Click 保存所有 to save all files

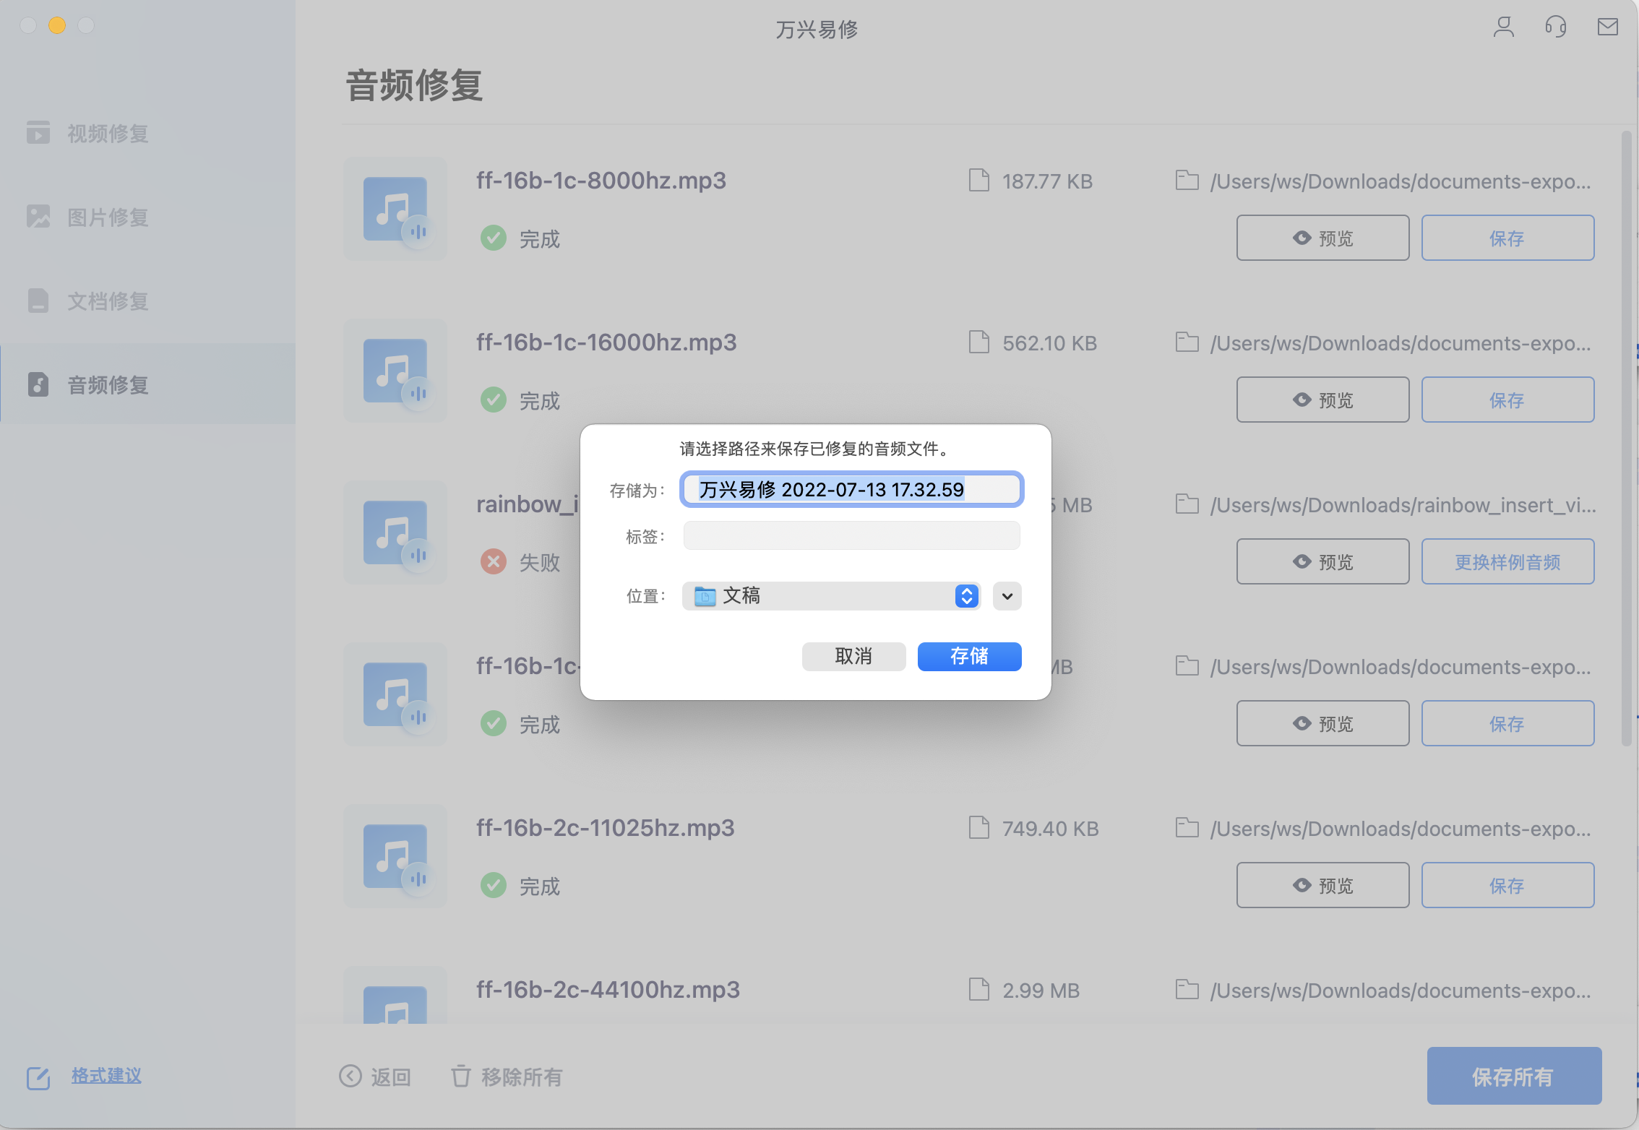click(x=1514, y=1076)
